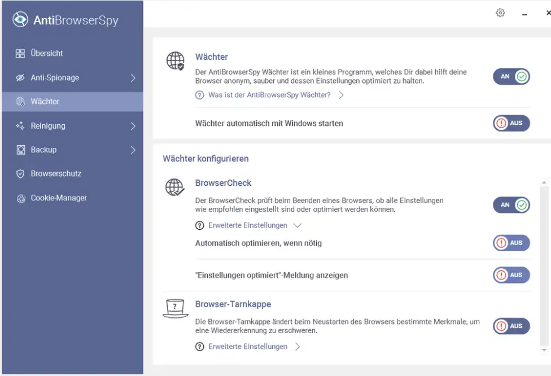Image resolution: width=551 pixels, height=376 pixels.
Task: Click the Cookie-Manager cookie icon
Action: 20,198
